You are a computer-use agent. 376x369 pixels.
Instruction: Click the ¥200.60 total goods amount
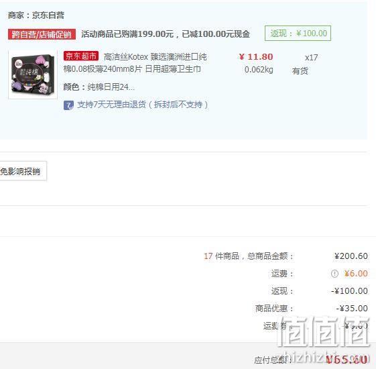[x=351, y=256]
